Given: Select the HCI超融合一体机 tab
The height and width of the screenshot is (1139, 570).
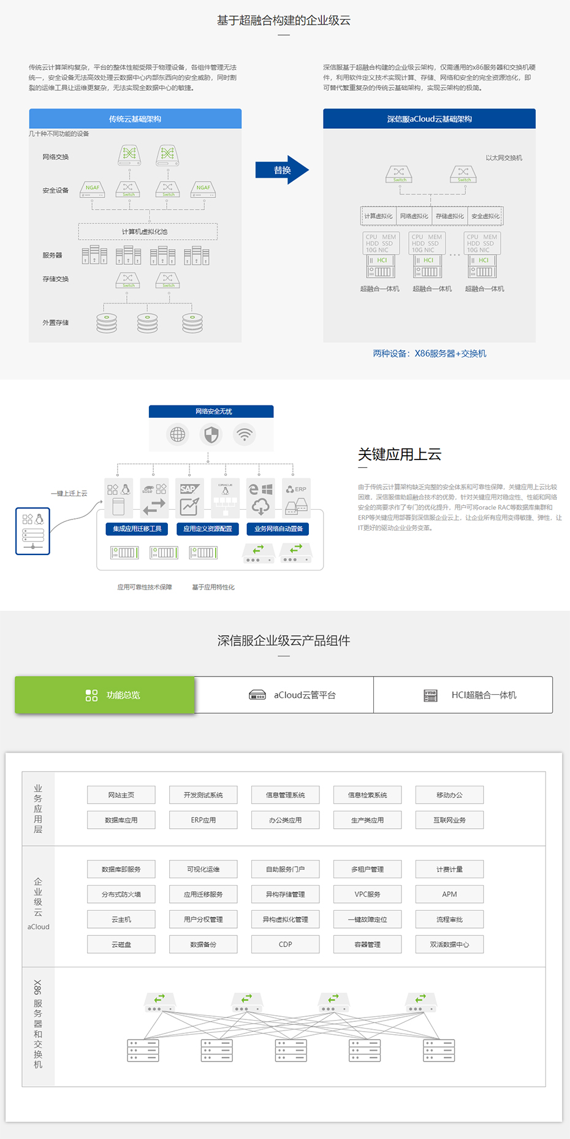Looking at the screenshot, I should (463, 695).
